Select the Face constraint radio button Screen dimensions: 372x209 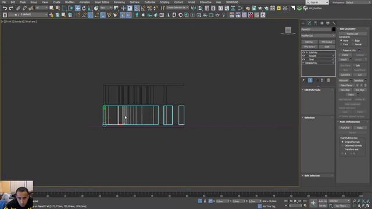[341, 44]
